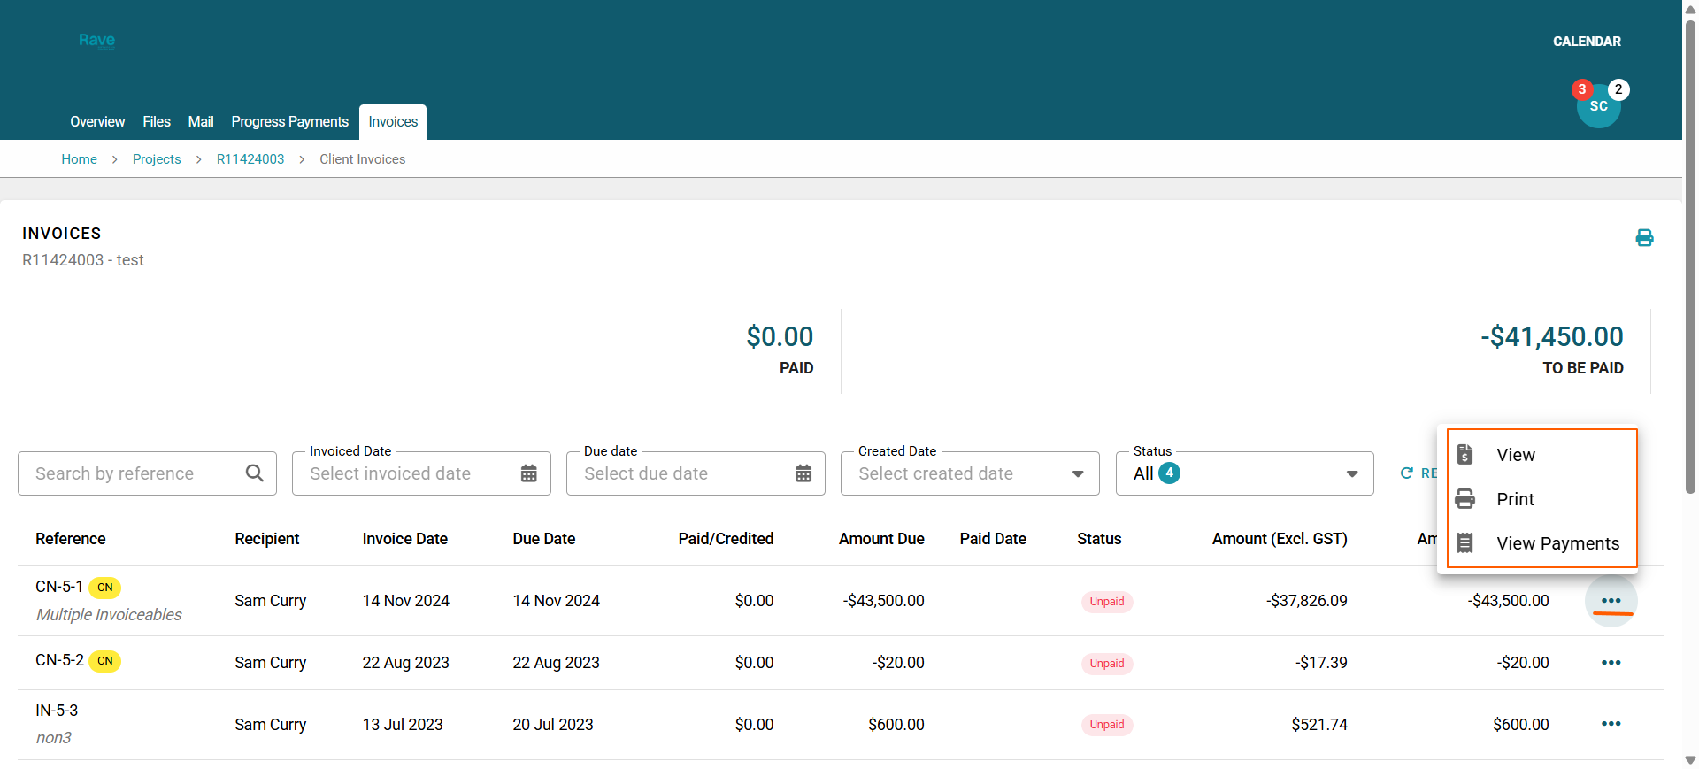Open the Projects breadcrumb link
Image resolution: width=1699 pixels, height=769 pixels.
pos(157,159)
